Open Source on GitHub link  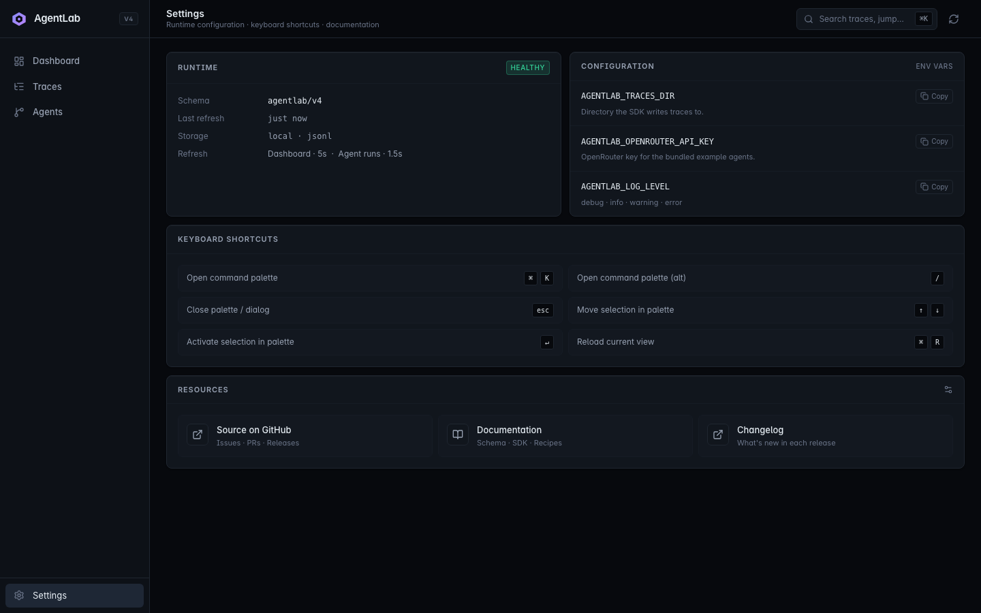pyautogui.click(x=305, y=436)
